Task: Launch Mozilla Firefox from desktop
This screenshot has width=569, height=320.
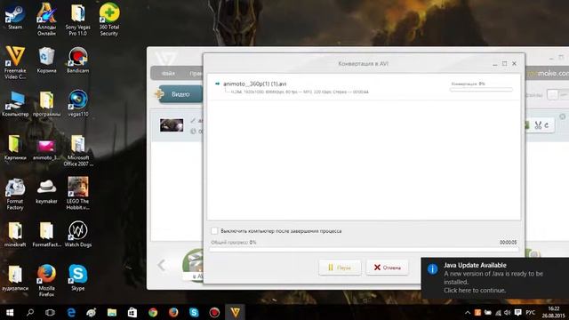Action: (46, 280)
